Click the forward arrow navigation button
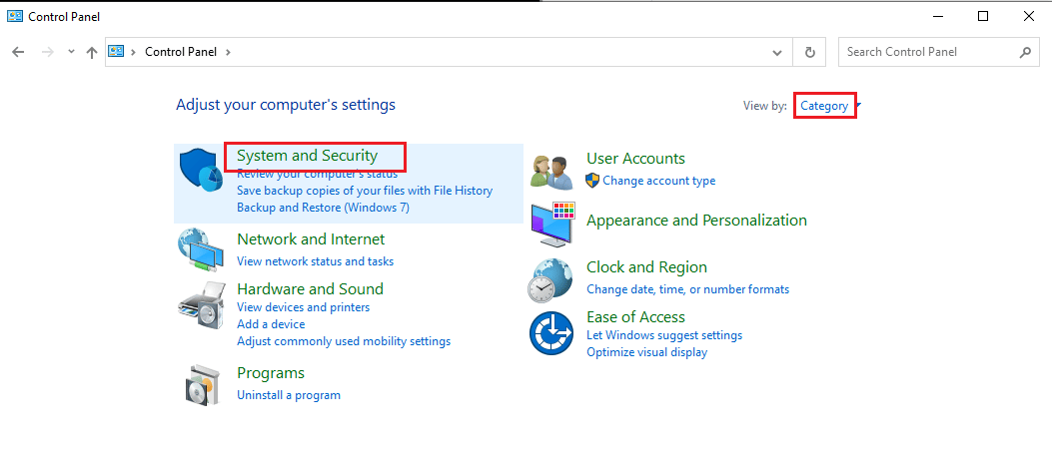Viewport: 1052px width, 466px height. (x=47, y=52)
